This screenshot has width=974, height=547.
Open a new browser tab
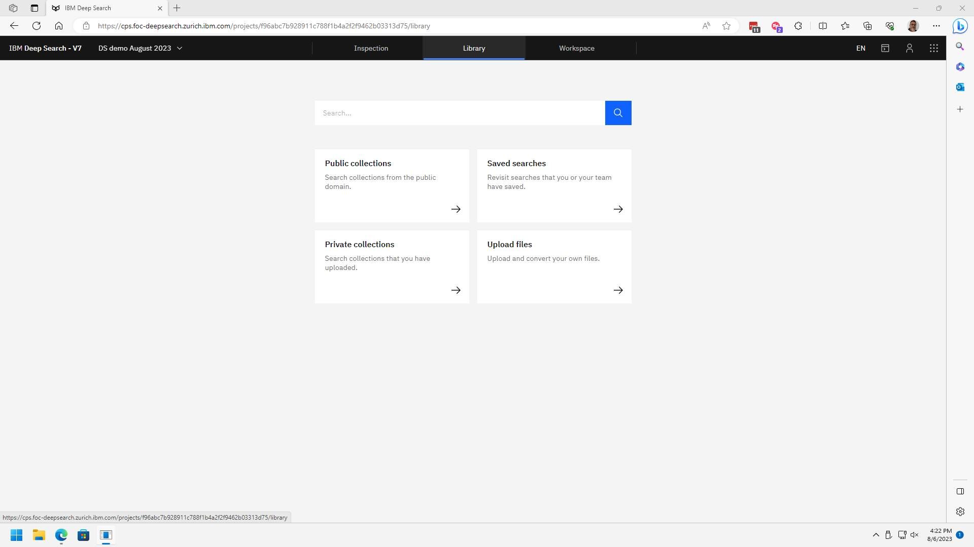177,8
